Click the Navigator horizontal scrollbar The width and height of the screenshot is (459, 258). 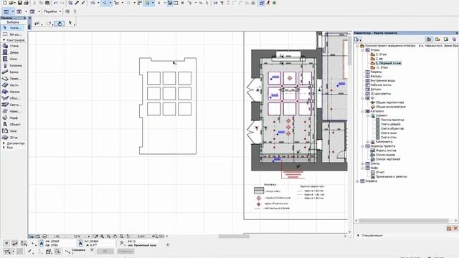point(403,221)
